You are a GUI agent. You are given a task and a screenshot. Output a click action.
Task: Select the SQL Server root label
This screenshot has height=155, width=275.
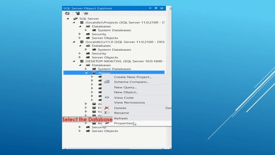(89, 19)
